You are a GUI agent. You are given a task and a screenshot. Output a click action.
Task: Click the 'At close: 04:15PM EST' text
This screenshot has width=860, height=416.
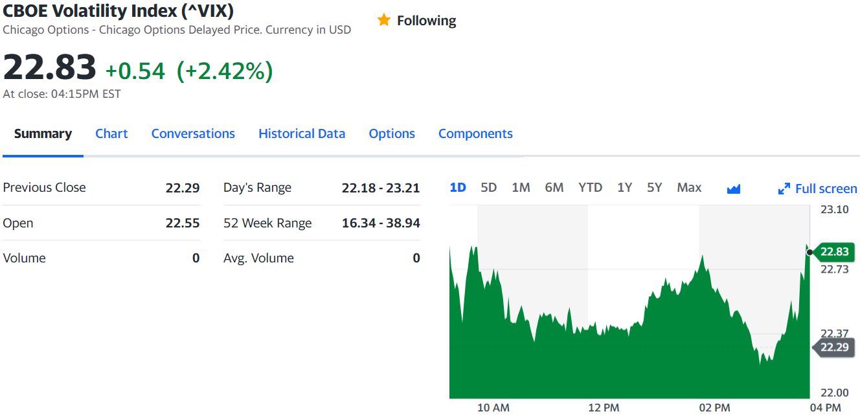tap(62, 94)
